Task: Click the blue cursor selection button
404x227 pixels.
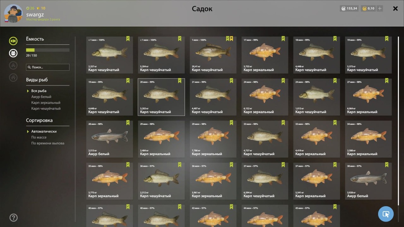Action: click(x=386, y=214)
